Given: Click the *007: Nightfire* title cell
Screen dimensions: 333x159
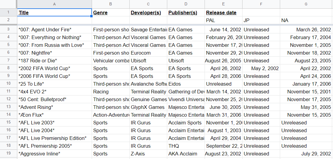Looking at the screenshot, I should [x=54, y=53].
